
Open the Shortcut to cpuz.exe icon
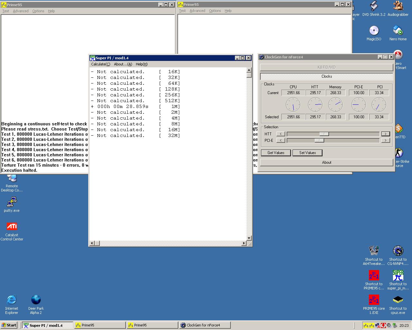click(x=398, y=300)
